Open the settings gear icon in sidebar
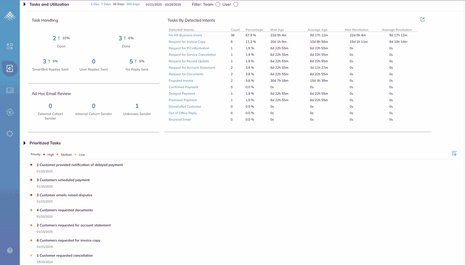 (10, 134)
